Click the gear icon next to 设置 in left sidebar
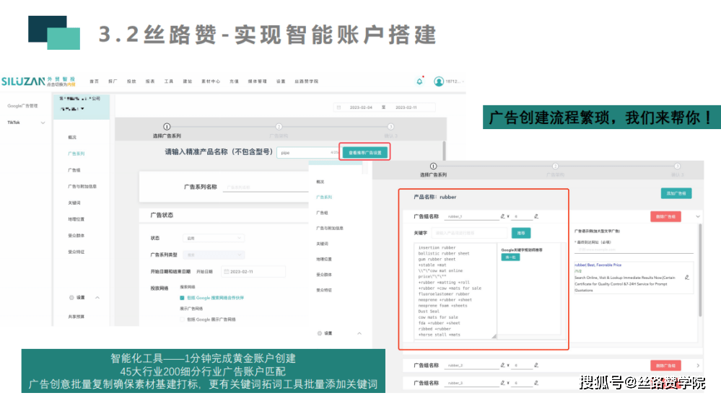Image resolution: width=721 pixels, height=398 pixels. pos(71,297)
